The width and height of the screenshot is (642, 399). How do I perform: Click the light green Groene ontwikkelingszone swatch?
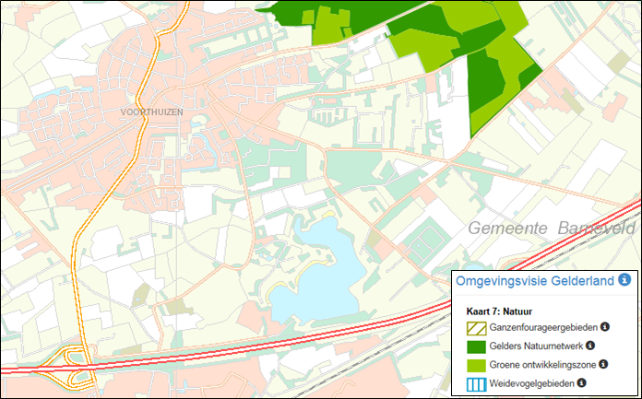point(477,366)
